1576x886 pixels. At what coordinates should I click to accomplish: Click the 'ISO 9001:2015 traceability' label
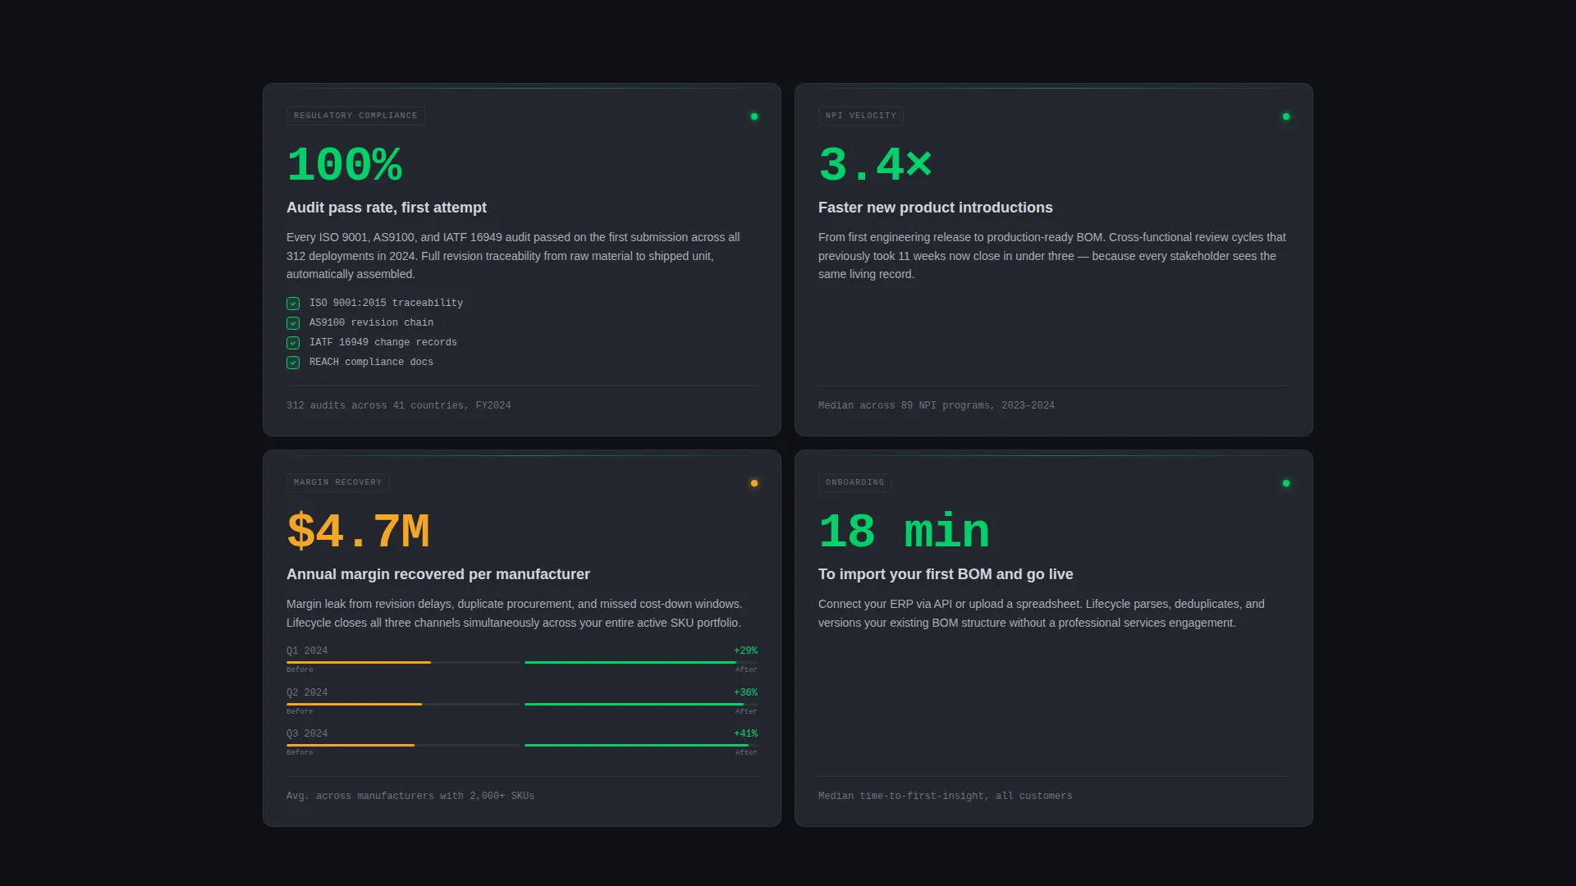click(x=386, y=304)
